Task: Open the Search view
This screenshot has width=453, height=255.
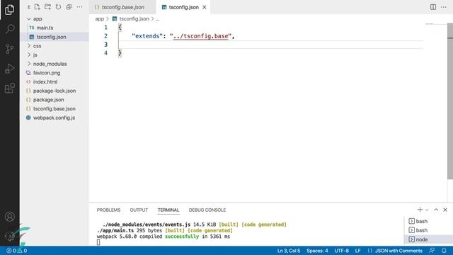Action: [9, 29]
